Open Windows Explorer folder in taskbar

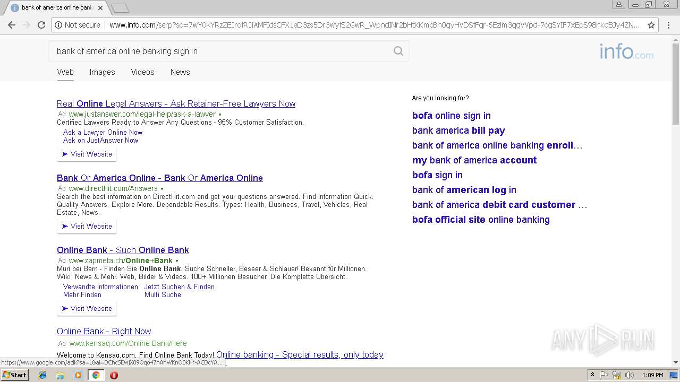coord(60,375)
